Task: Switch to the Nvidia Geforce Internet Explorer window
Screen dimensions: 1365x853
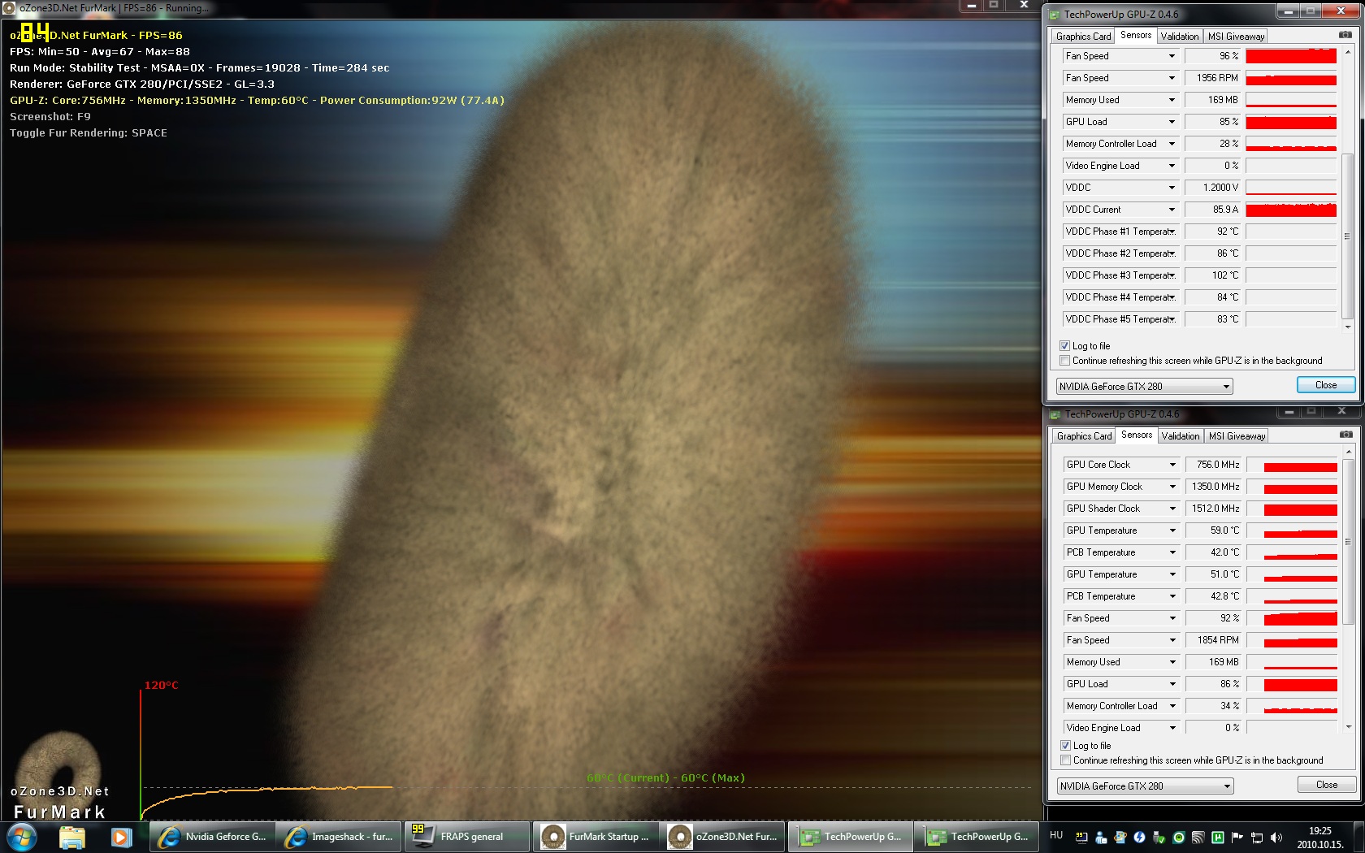Action: click(211, 836)
